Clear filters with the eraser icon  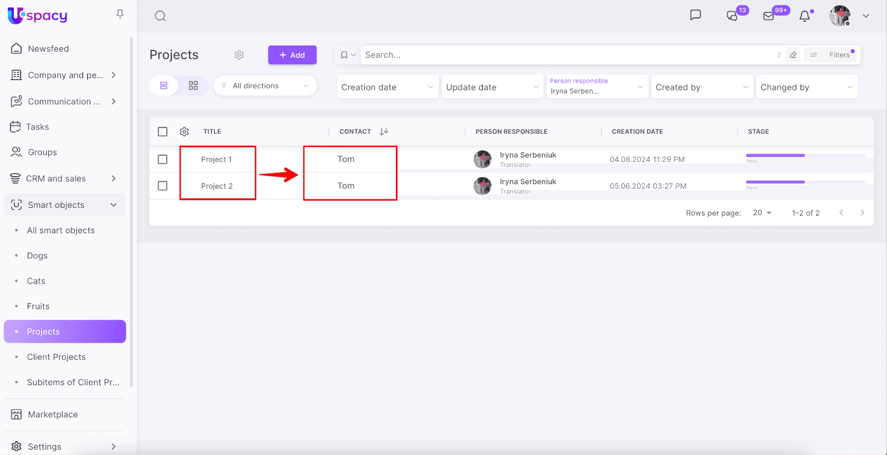pyautogui.click(x=793, y=55)
